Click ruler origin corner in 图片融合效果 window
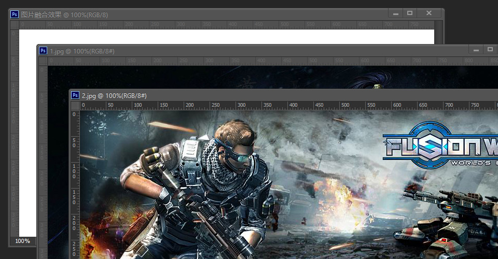Viewport: 498px width, 259px height. pyautogui.click(x=15, y=25)
